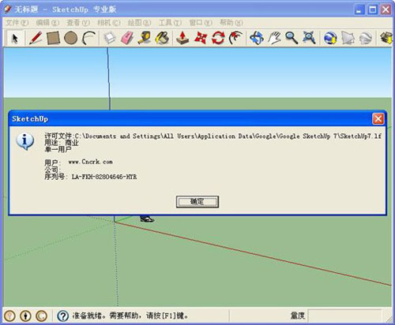
Task: Choose the Offset tool
Action: tap(235, 38)
